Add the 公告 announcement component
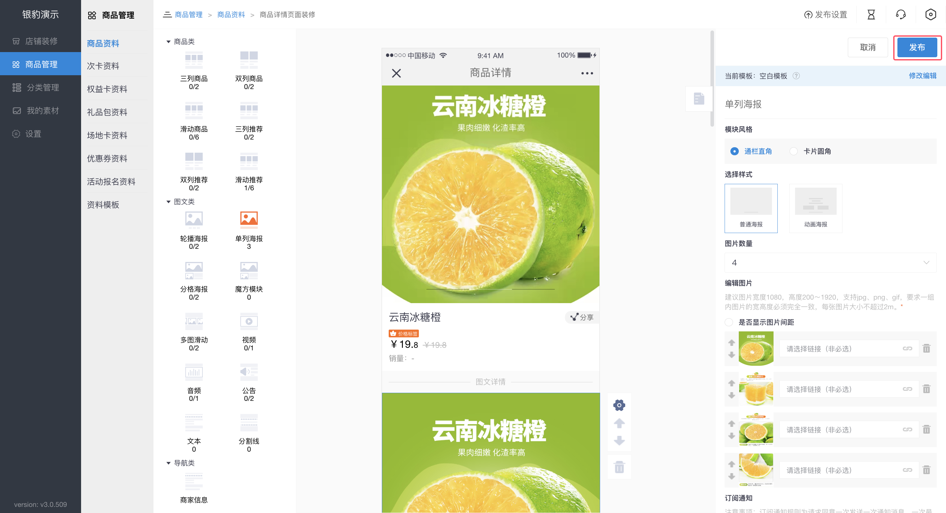946x513 pixels. point(249,382)
